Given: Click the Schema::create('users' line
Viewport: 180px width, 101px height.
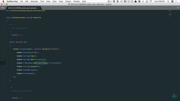Looking at the screenshot, I should 36,49.
